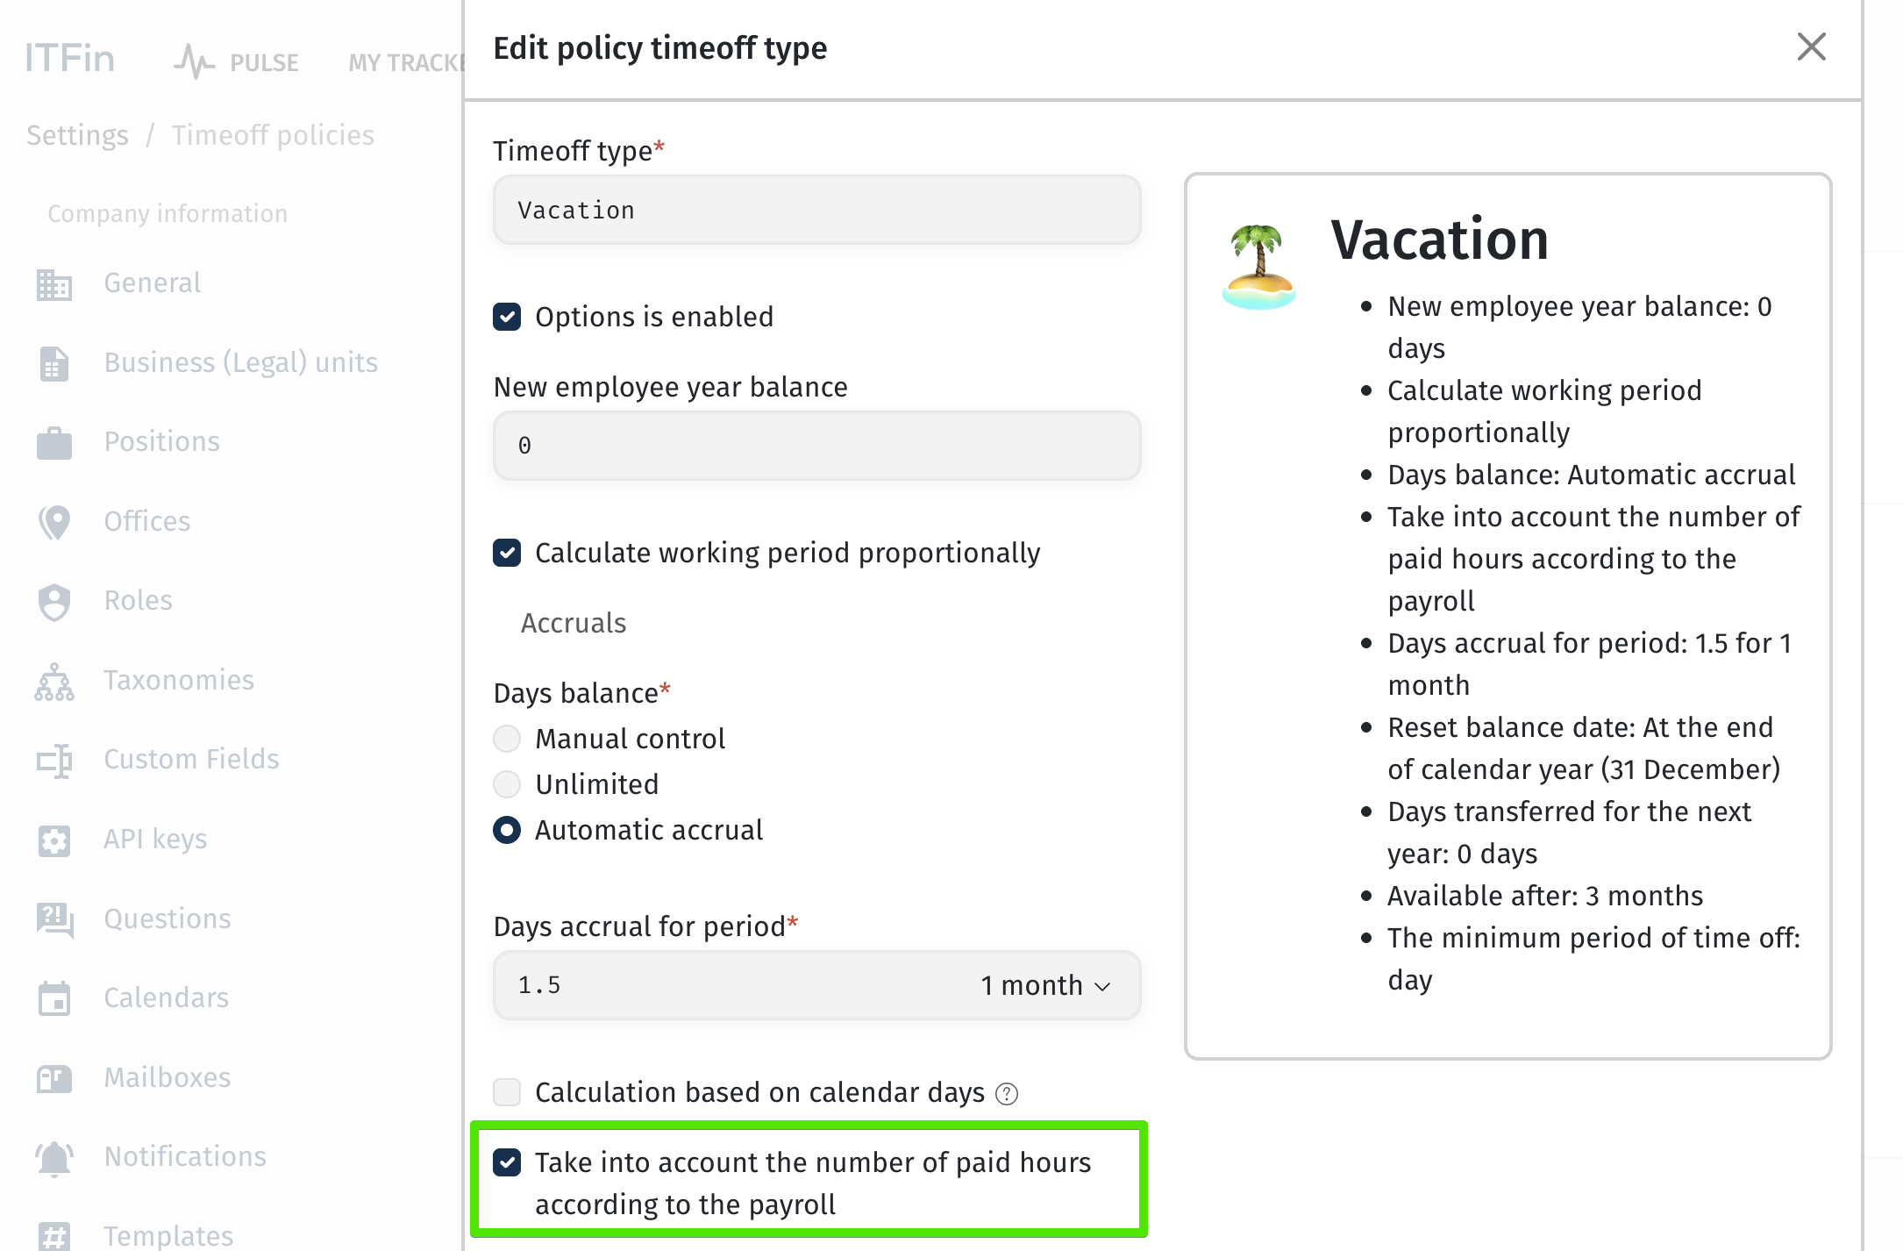The height and width of the screenshot is (1251, 1903).
Task: Close the Edit policy timeoff type dialog
Action: click(1811, 46)
